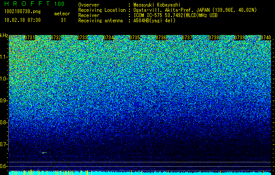Click the 0734 time marker
275x175 pixels.
108,38
